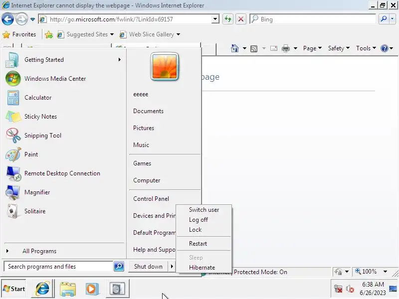Expand the Print dropdown arrow
Screen dimensions: 399x299
(295, 48)
